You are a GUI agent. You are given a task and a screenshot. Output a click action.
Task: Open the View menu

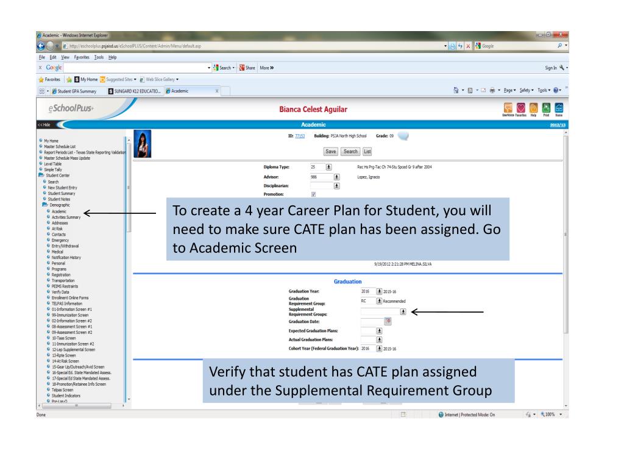click(65, 57)
